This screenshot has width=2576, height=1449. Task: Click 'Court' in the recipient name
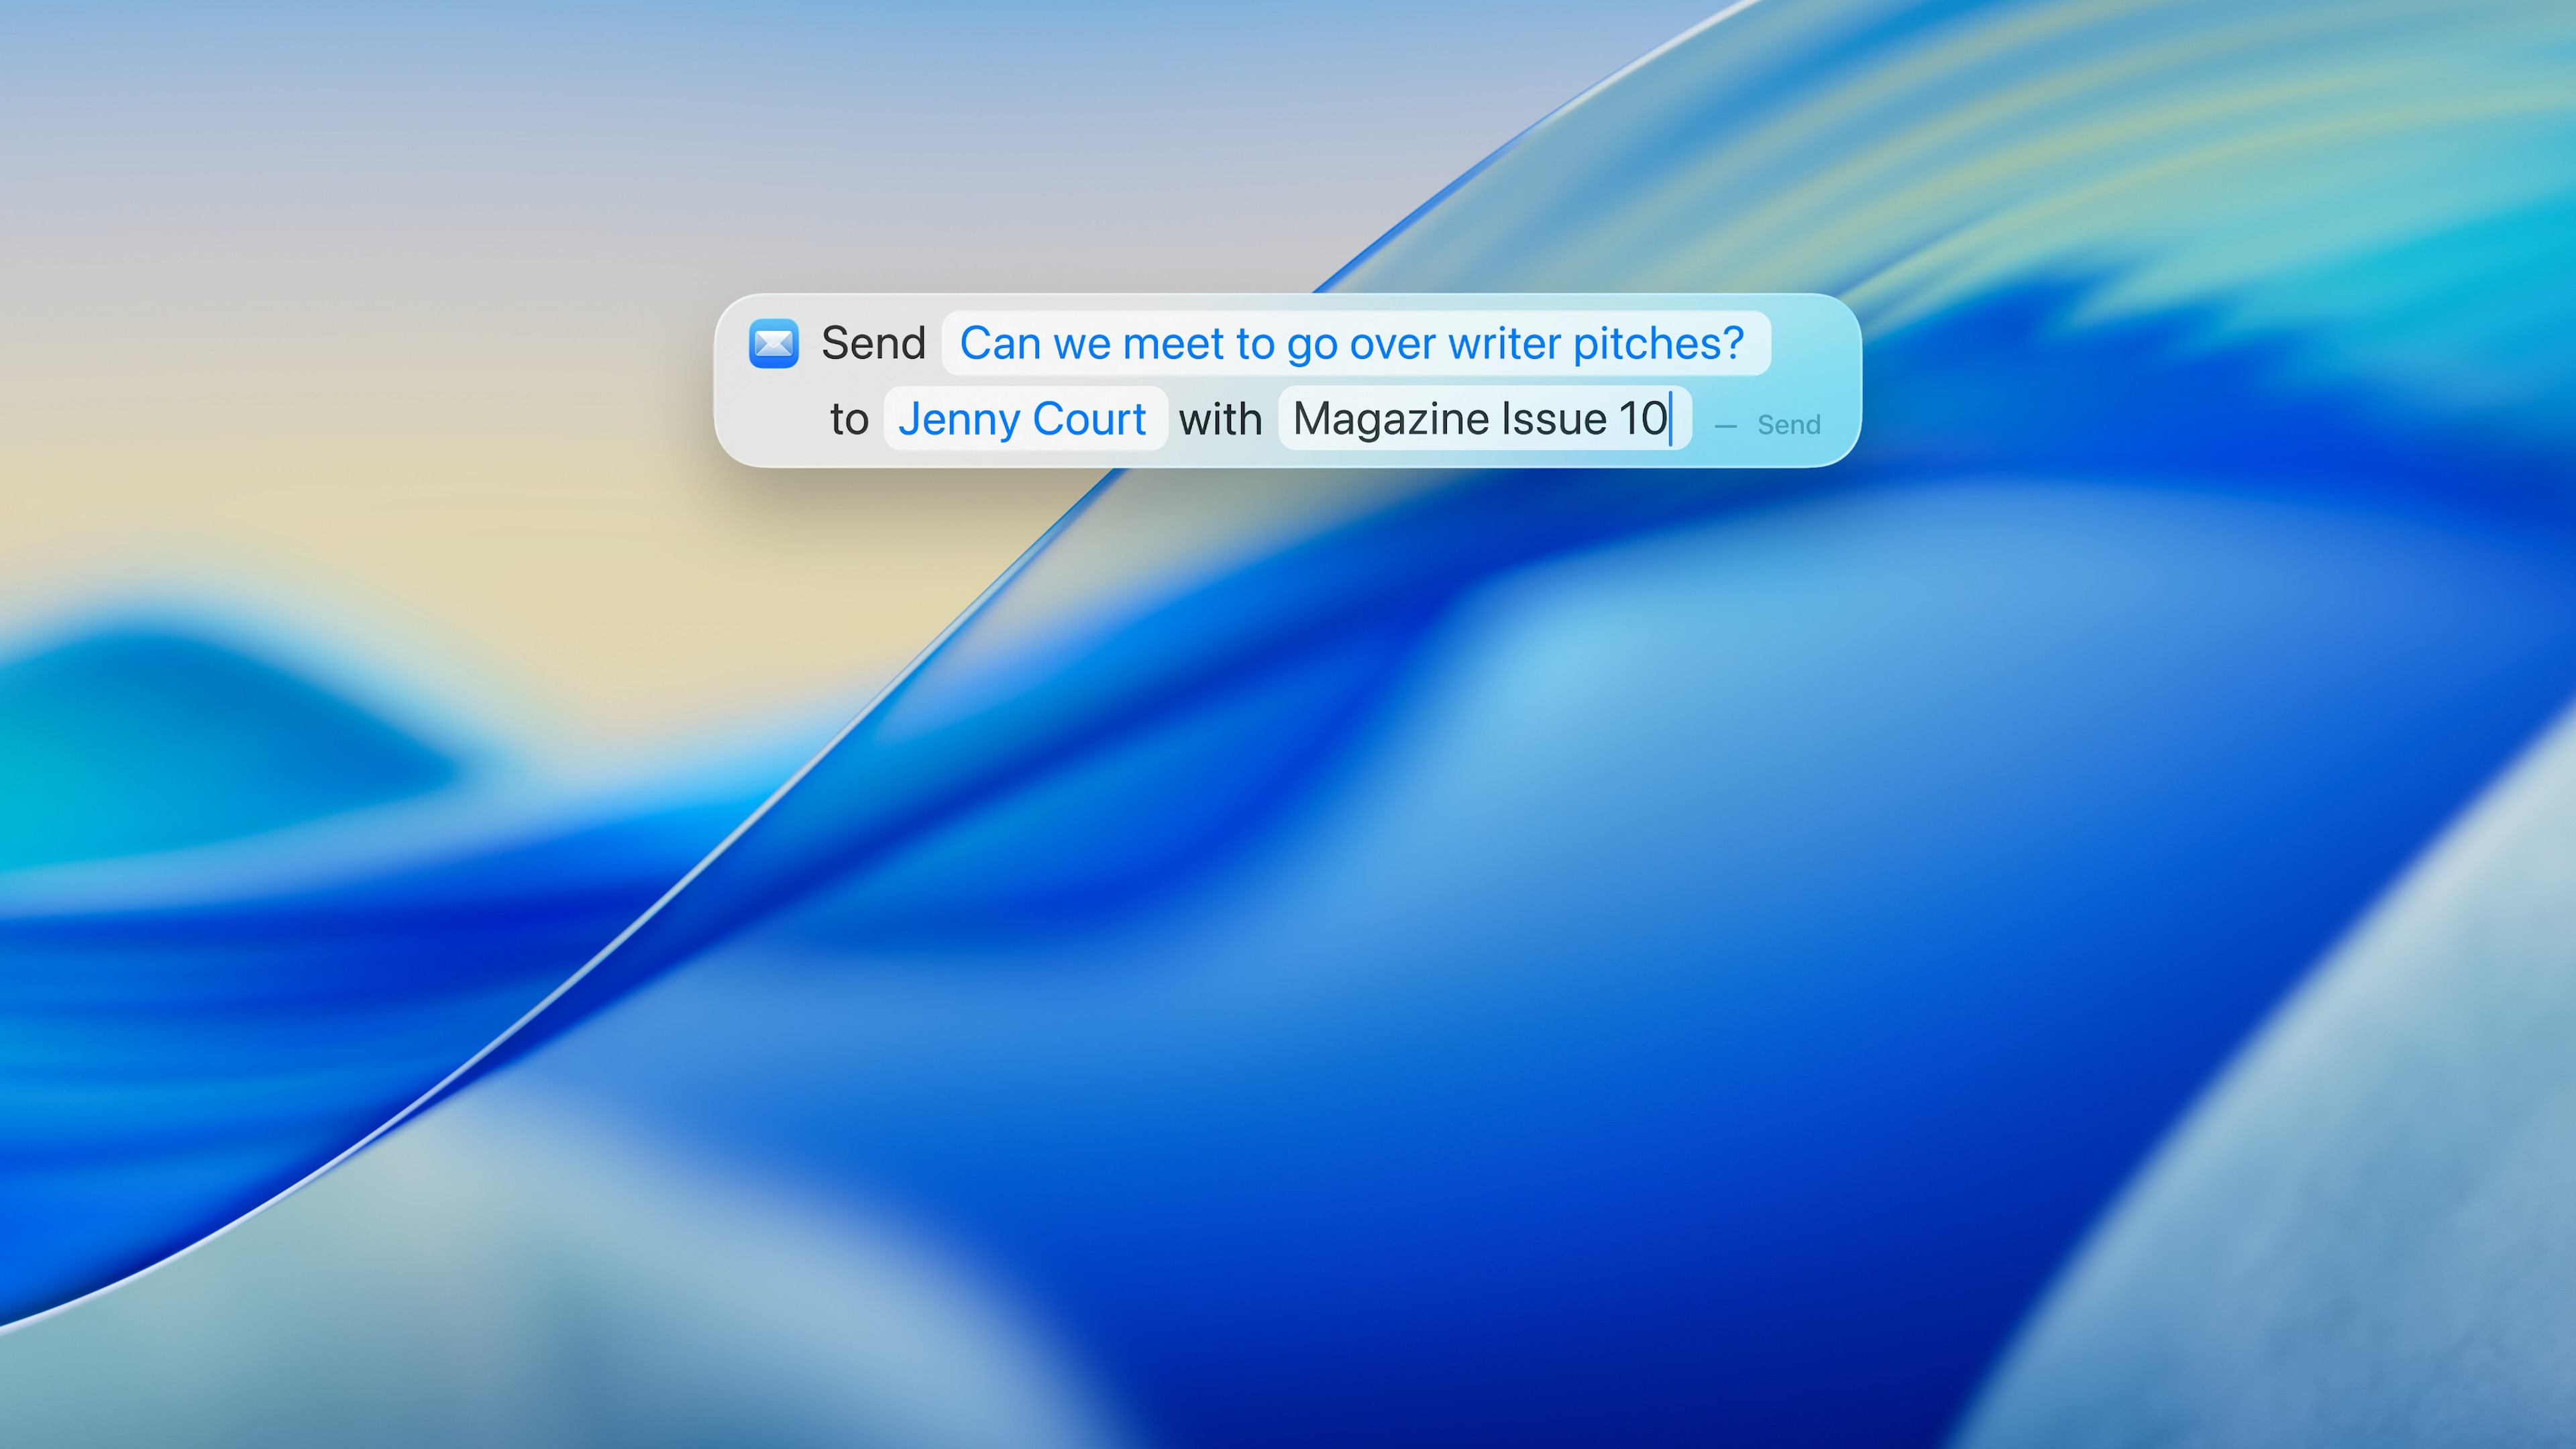tap(1089, 419)
